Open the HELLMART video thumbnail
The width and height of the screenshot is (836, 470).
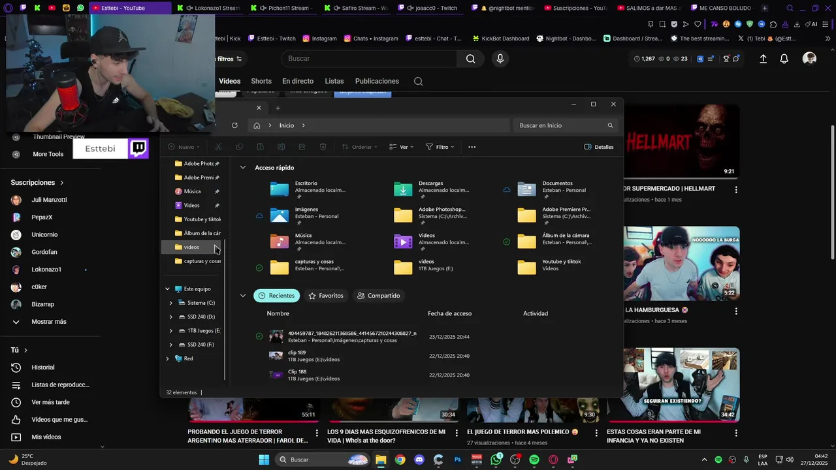point(681,140)
